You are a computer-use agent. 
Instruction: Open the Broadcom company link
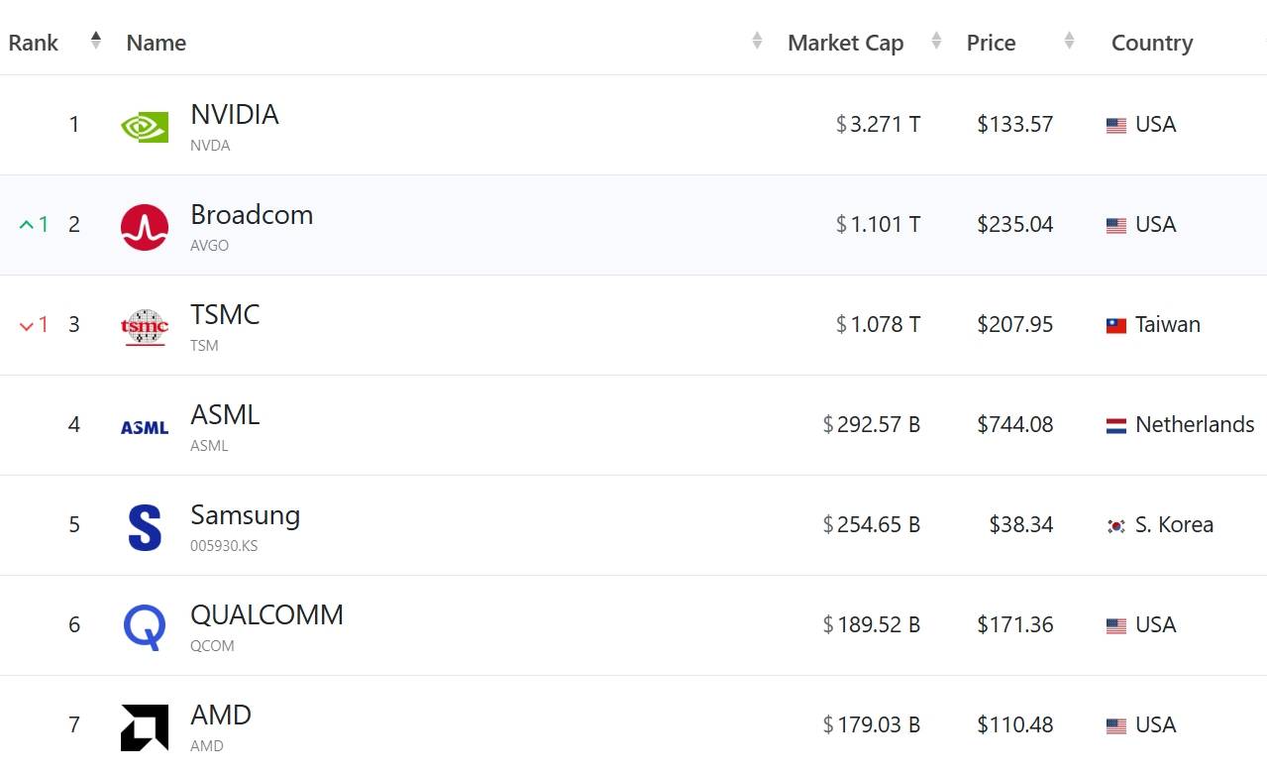252,215
